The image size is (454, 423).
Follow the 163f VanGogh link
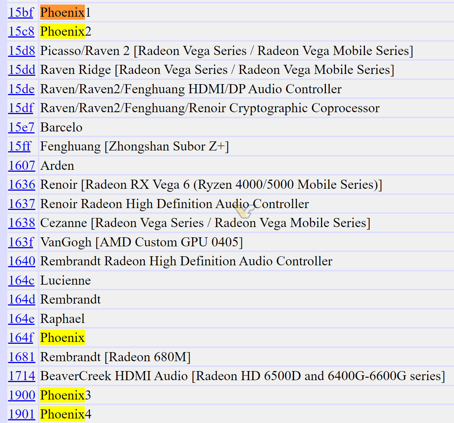pos(21,242)
